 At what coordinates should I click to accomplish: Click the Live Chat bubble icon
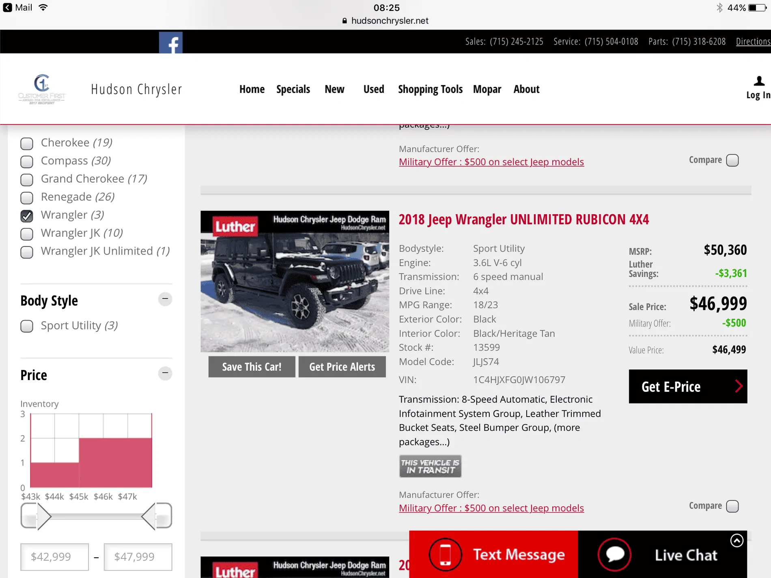pyautogui.click(x=614, y=554)
